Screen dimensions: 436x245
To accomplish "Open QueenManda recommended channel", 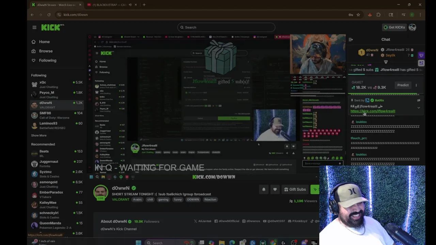I will (x=57, y=225).
